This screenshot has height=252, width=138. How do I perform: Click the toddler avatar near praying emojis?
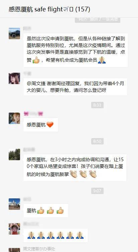click(x=14, y=229)
